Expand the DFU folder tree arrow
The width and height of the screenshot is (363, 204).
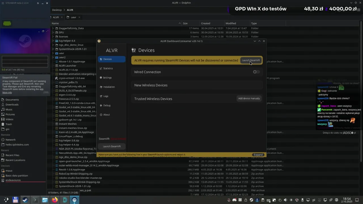click(x=53, y=32)
